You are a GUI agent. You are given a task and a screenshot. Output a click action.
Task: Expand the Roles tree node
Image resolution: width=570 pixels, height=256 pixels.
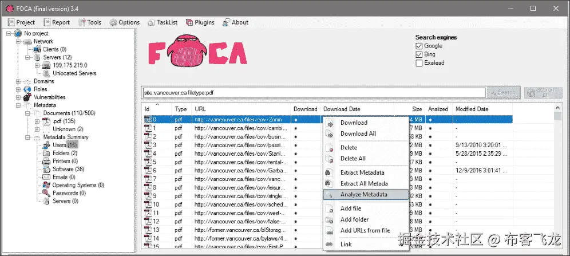18,89
